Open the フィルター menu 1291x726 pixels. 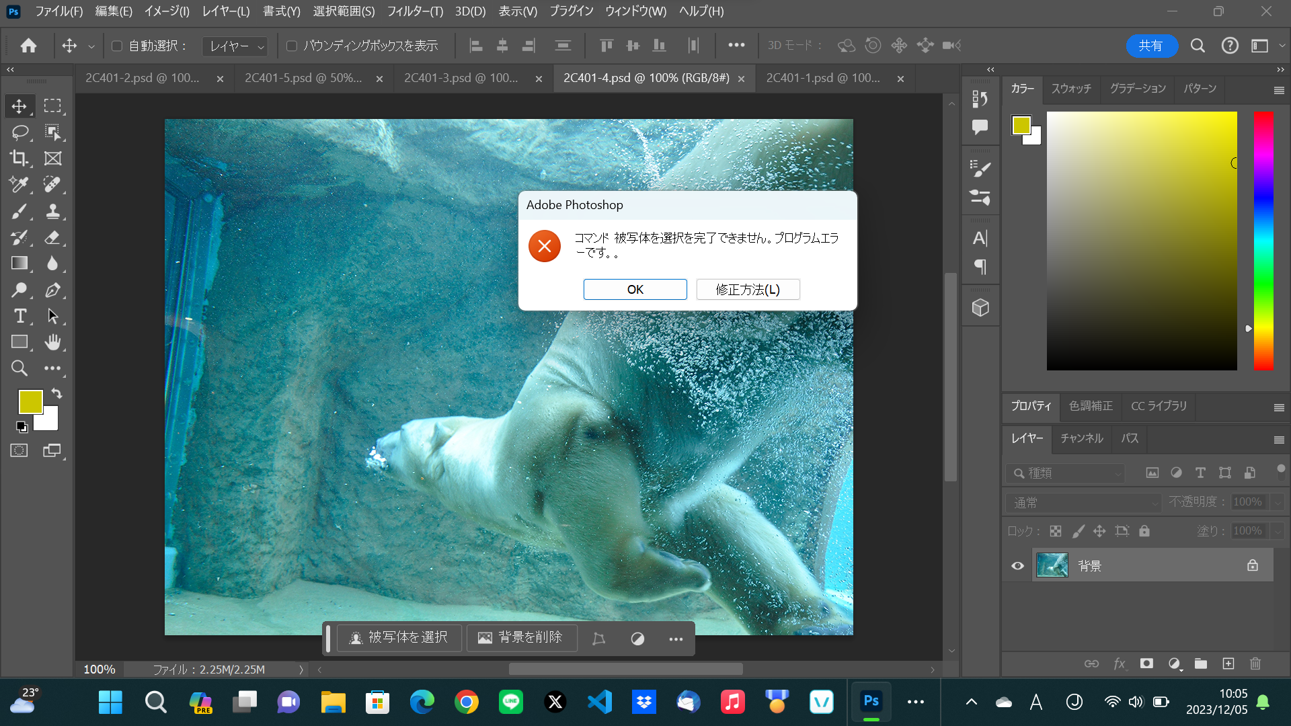[414, 11]
